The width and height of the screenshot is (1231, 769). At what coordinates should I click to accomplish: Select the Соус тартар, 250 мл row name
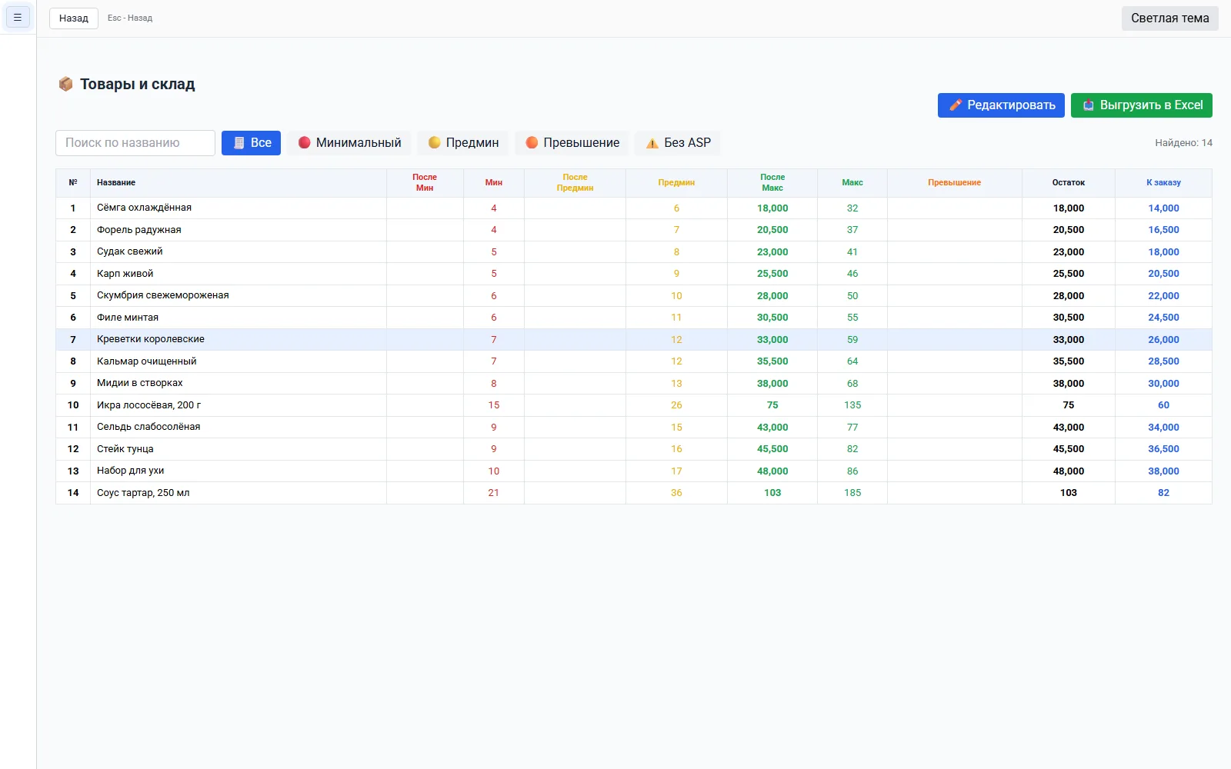[x=143, y=493]
